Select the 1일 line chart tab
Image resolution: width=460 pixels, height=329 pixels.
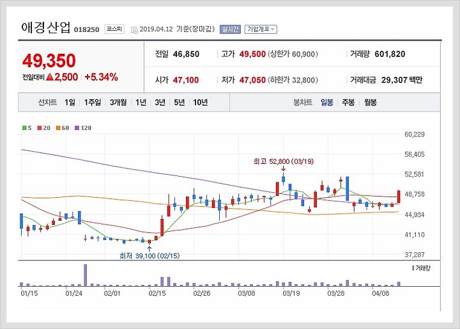[70, 102]
